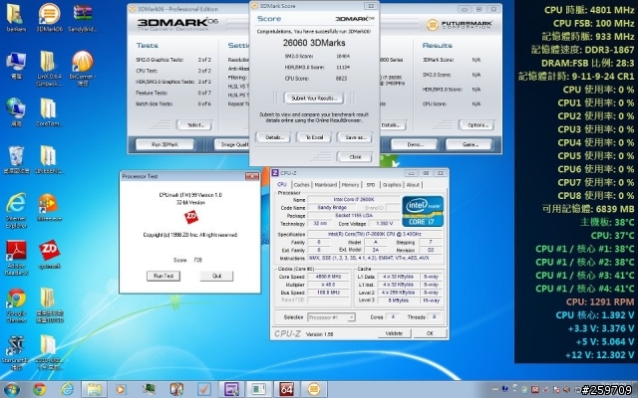Click the purple CPU-Z taskbar button

pyautogui.click(x=231, y=389)
